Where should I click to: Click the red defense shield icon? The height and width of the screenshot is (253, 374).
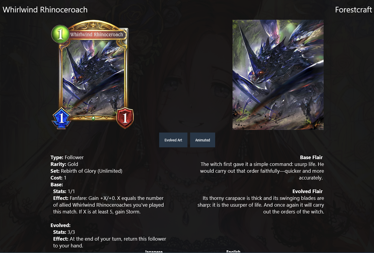tap(125, 118)
